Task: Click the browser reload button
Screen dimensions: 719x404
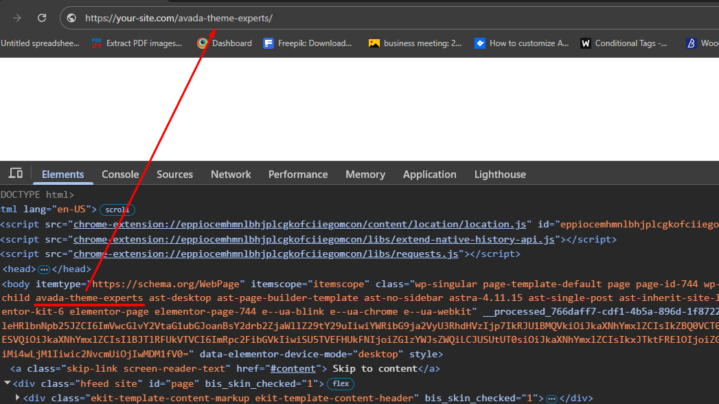Action: (x=42, y=18)
